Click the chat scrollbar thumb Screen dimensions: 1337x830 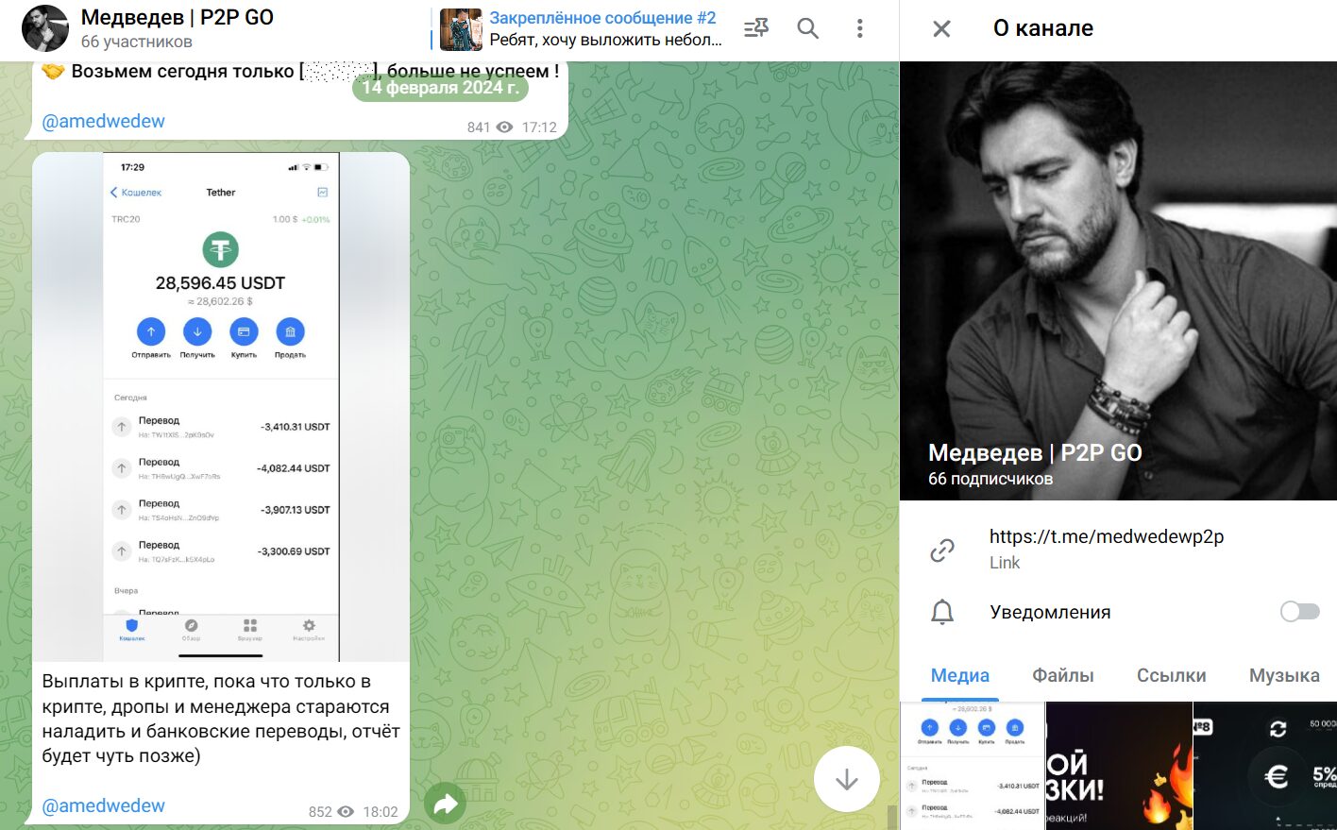tap(891, 816)
